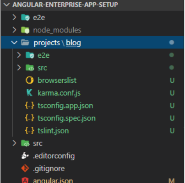Expand the root-level src folder chevron

(14, 143)
